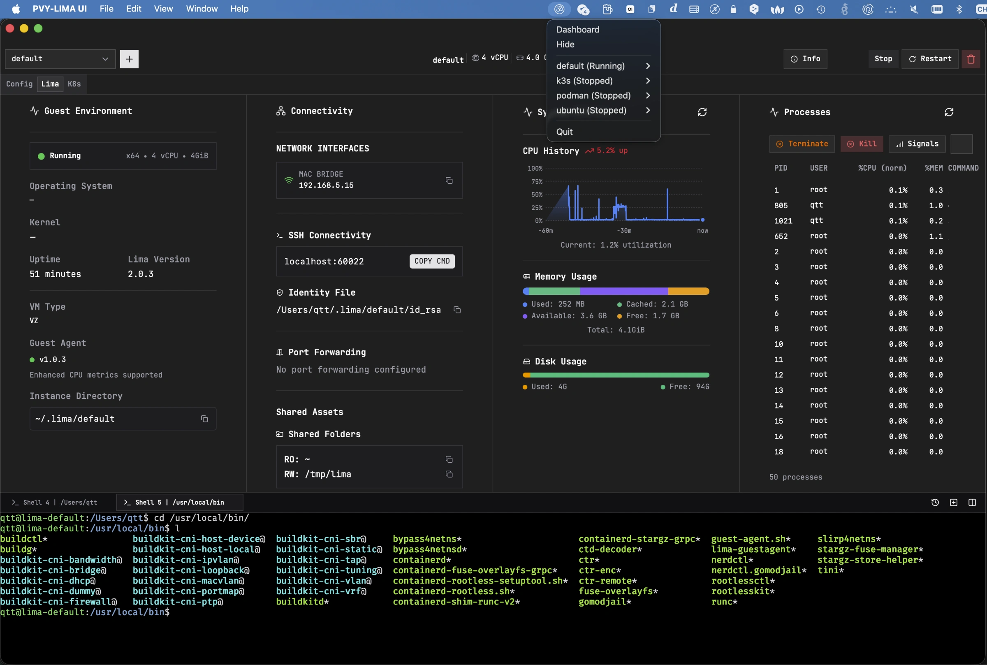Image resolution: width=987 pixels, height=665 pixels.
Task: Click the PID column header
Action: (x=781, y=168)
